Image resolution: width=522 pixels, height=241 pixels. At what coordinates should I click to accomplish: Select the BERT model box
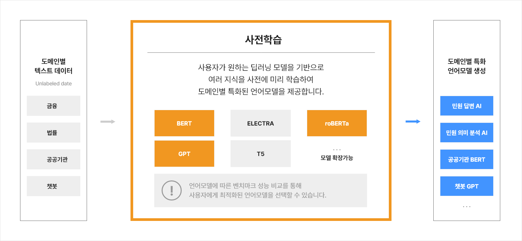[184, 123]
